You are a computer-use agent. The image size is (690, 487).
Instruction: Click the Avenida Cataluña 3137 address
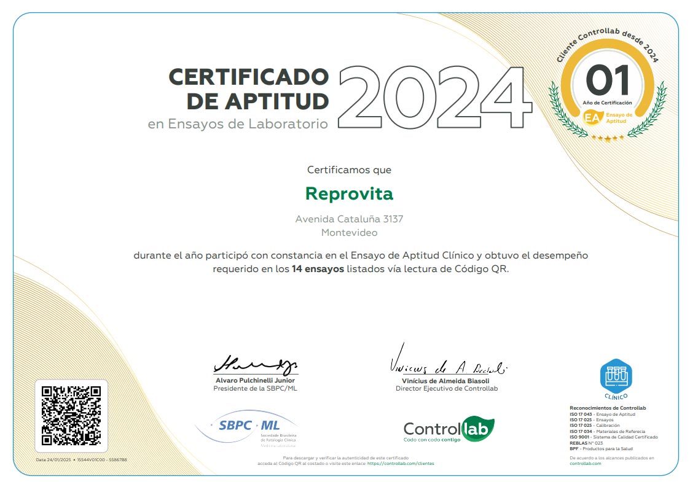[349, 219]
